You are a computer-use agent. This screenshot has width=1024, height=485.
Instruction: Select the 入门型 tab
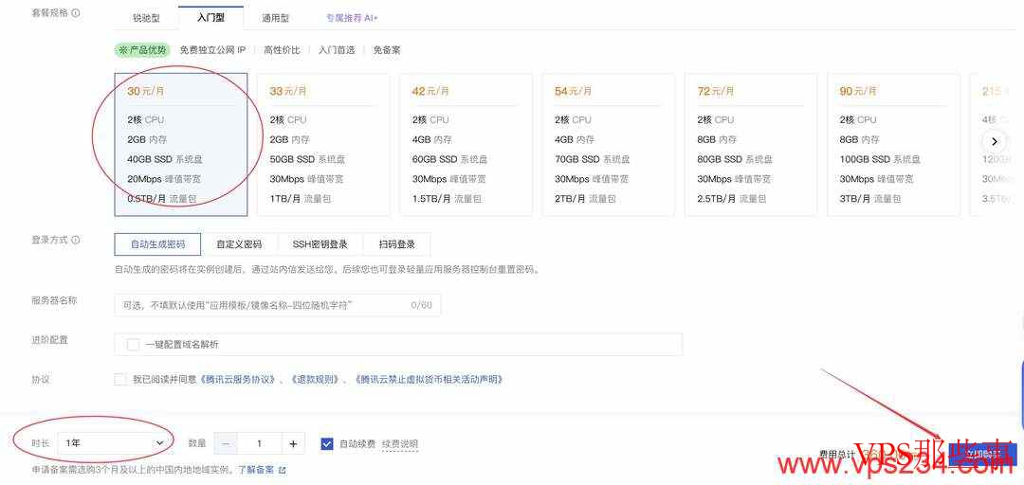(210, 18)
